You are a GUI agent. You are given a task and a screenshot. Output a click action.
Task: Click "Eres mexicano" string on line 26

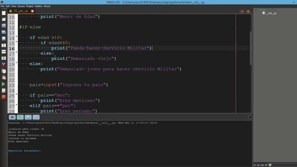point(77,101)
